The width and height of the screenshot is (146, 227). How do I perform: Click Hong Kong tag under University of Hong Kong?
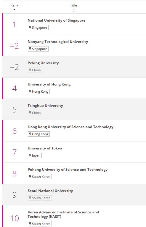(39, 91)
